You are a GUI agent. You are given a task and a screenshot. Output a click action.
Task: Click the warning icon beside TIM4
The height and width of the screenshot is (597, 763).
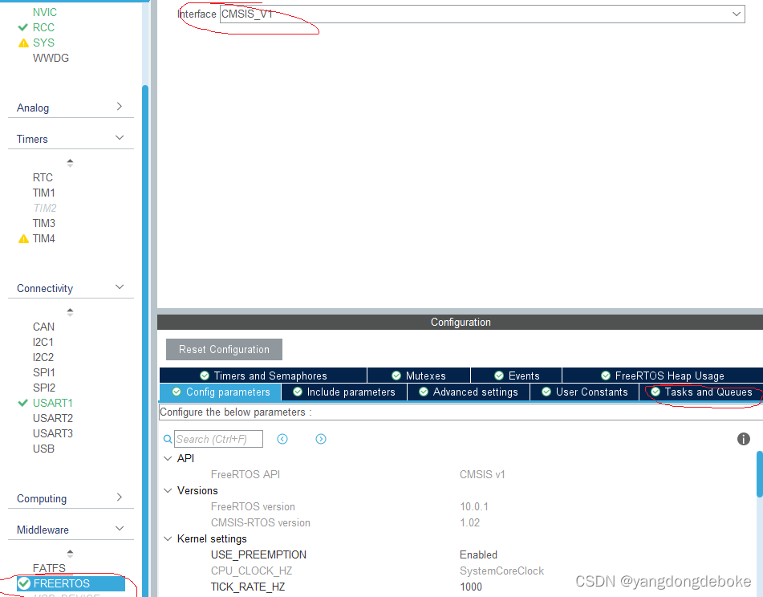tap(22, 238)
